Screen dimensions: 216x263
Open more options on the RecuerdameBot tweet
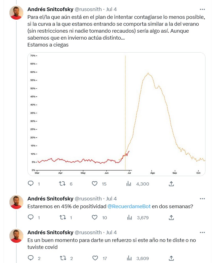click(202, 199)
